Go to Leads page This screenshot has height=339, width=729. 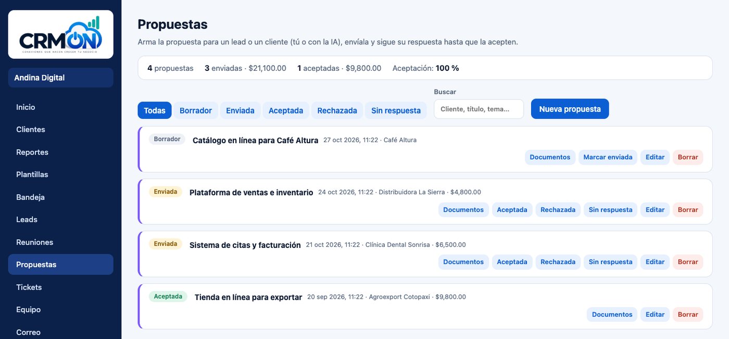point(60,219)
